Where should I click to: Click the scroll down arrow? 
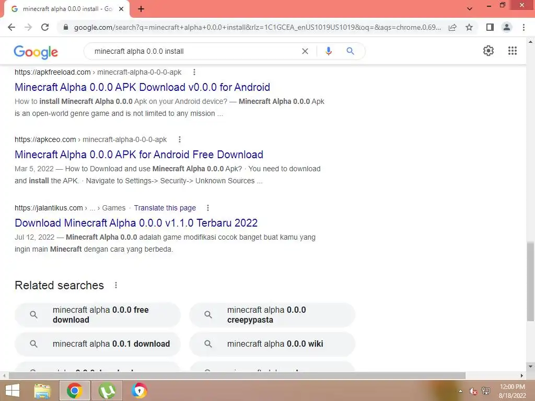530,367
